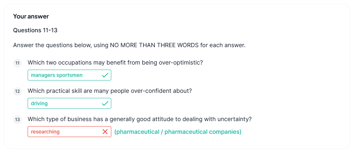
Task: Select the question number 12 badge
Action: point(17,91)
